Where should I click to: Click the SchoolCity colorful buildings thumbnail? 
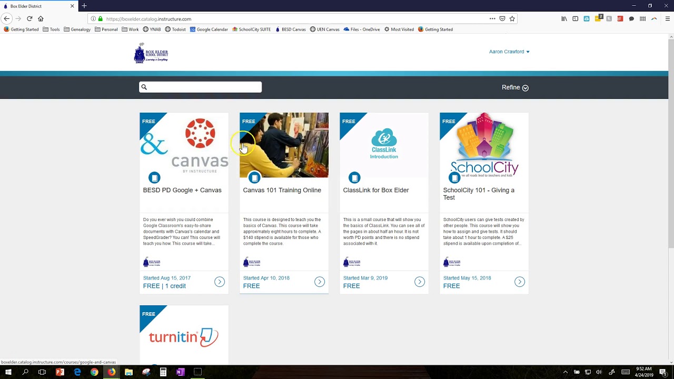tap(484, 145)
